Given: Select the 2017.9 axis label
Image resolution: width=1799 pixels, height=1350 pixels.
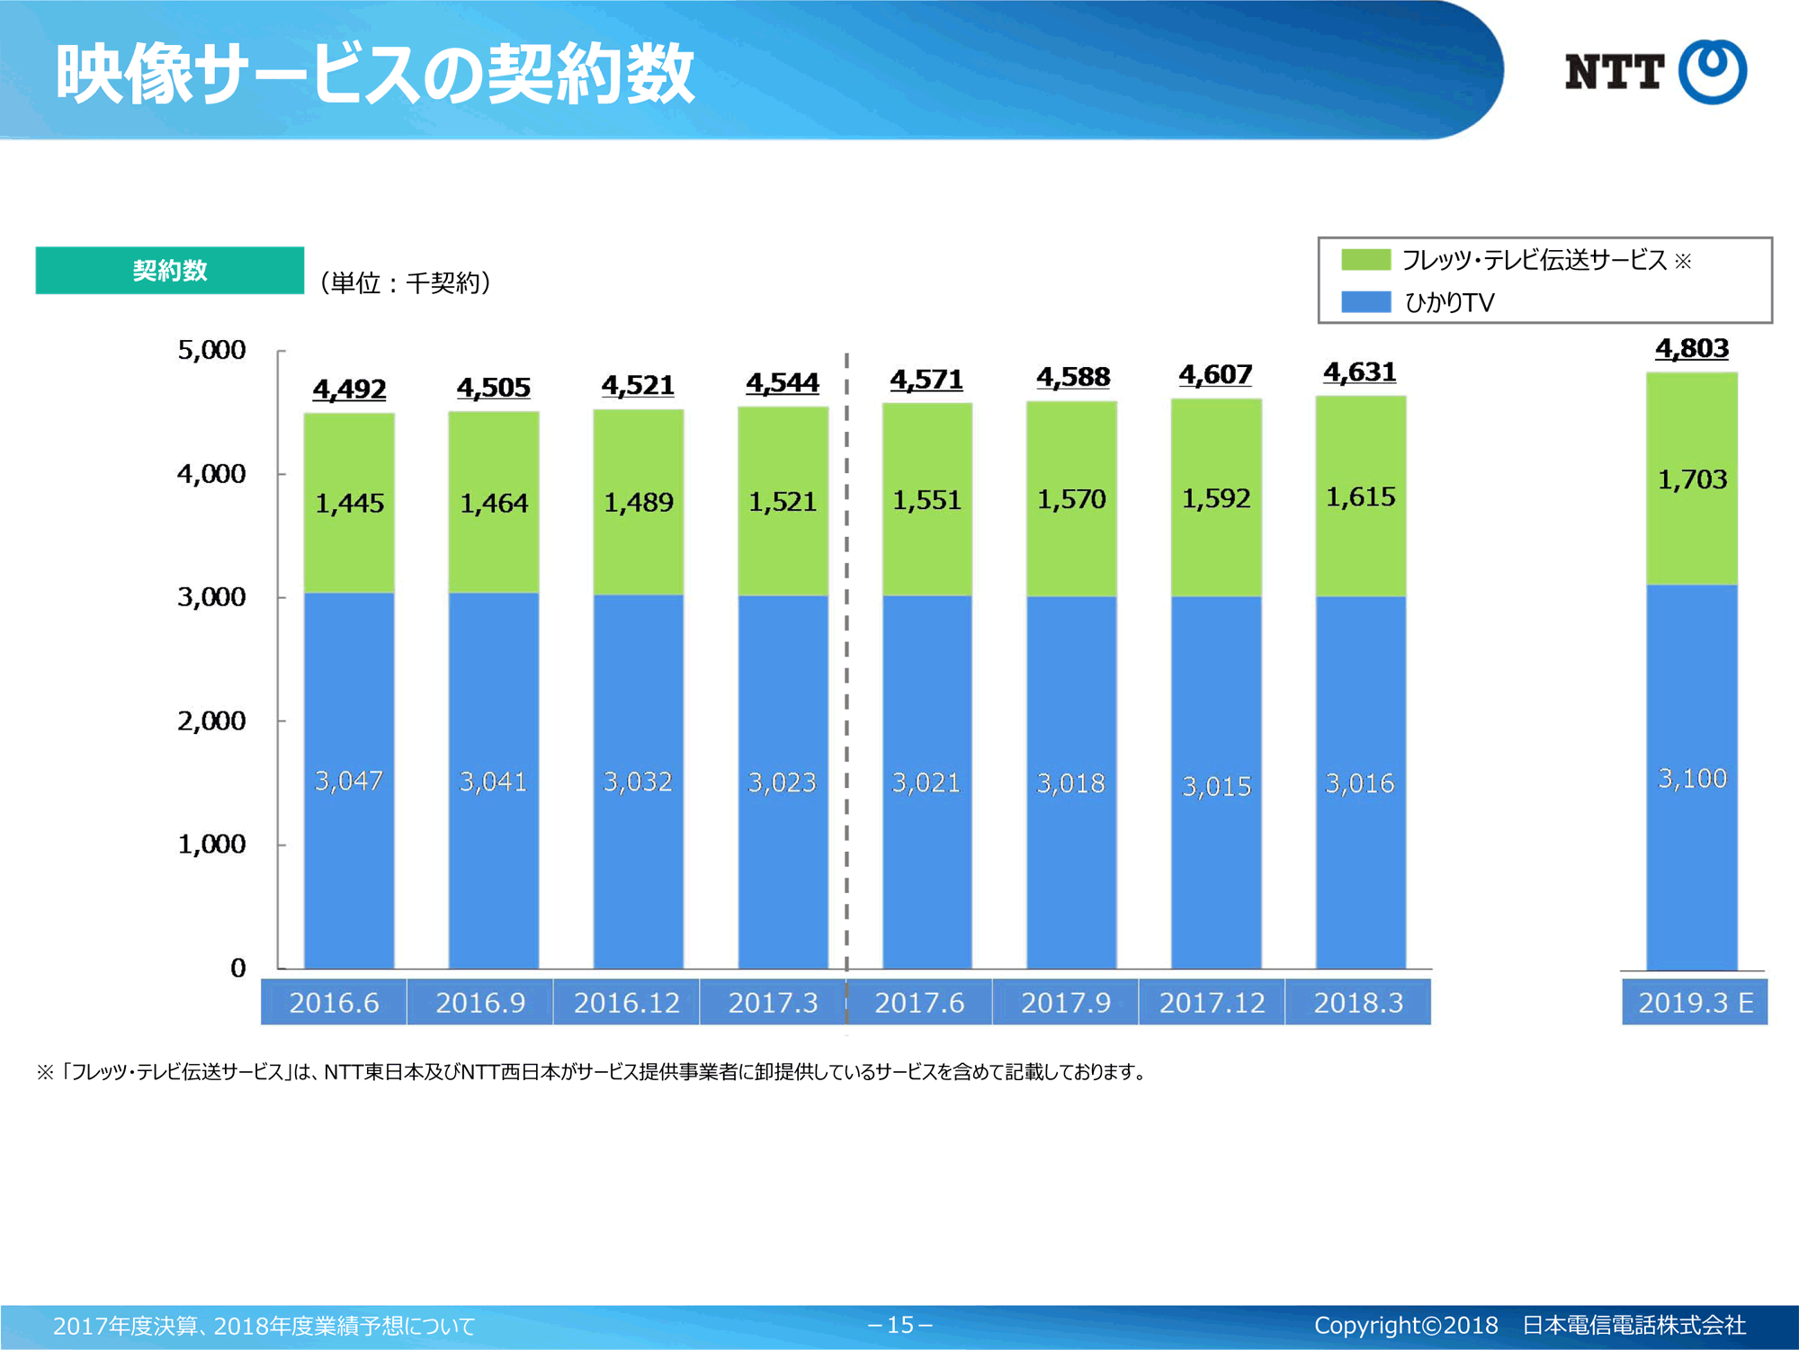Looking at the screenshot, I should 1066,1002.
